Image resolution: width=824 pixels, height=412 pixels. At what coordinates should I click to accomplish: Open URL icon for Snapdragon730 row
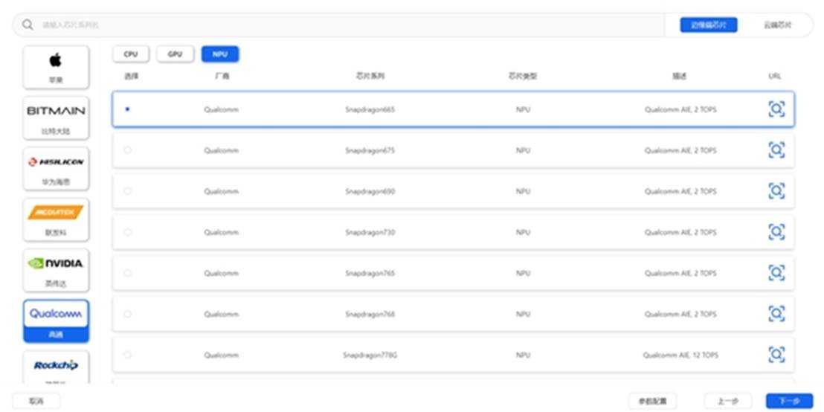click(776, 232)
